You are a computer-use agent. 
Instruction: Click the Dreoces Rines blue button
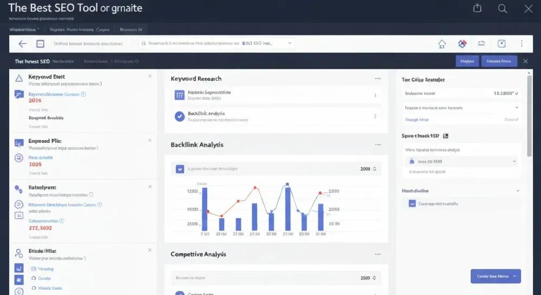[x=499, y=61]
